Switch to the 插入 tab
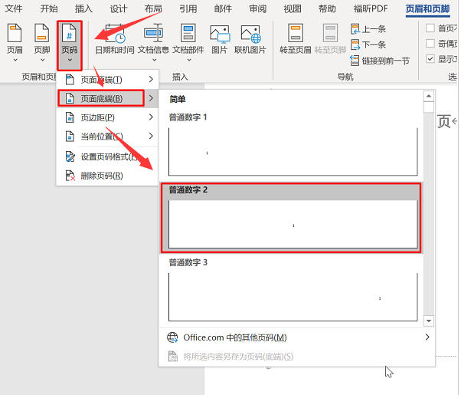Screen dimensions: 461x395 (x=83, y=9)
